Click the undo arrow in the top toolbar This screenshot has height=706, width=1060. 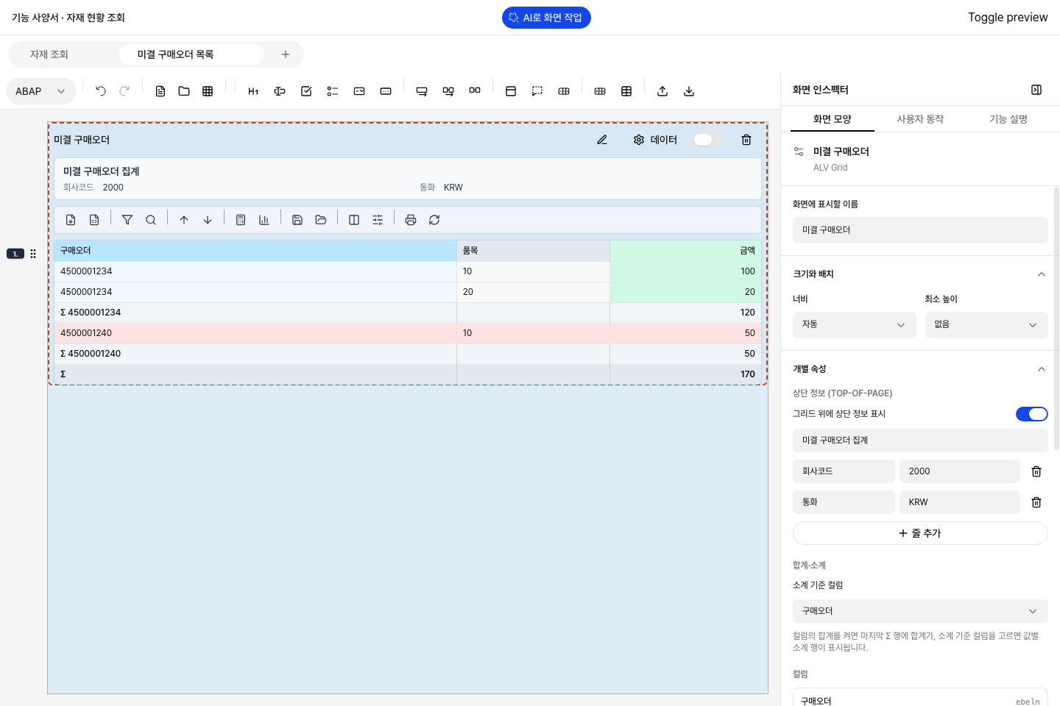(x=101, y=91)
